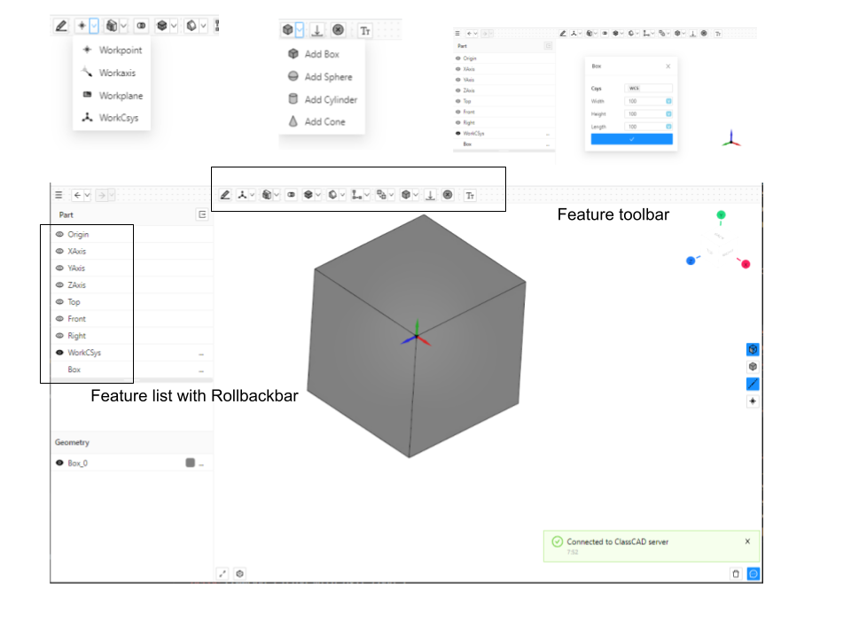Open the highlighted workpoint dropdown arrow

point(93,26)
